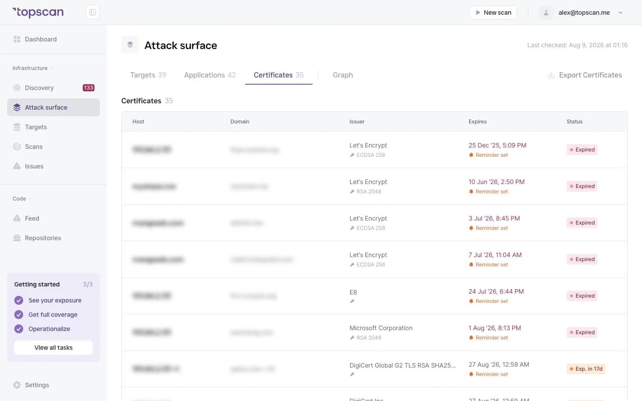The width and height of the screenshot is (642, 401).
Task: Collapse the Code section chevron
Action: pyautogui.click(x=30, y=199)
